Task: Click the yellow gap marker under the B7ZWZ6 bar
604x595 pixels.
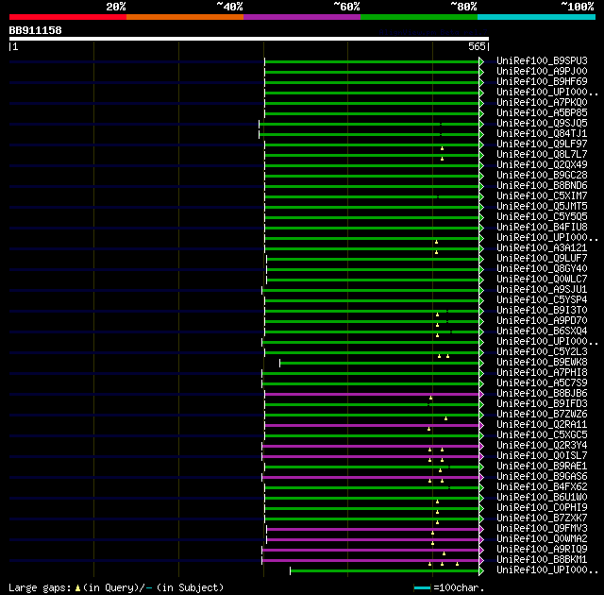Action: [445, 418]
